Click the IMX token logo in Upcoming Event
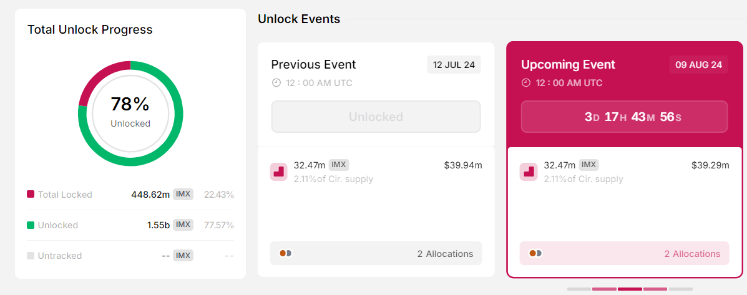The height and width of the screenshot is (295, 747). click(528, 172)
